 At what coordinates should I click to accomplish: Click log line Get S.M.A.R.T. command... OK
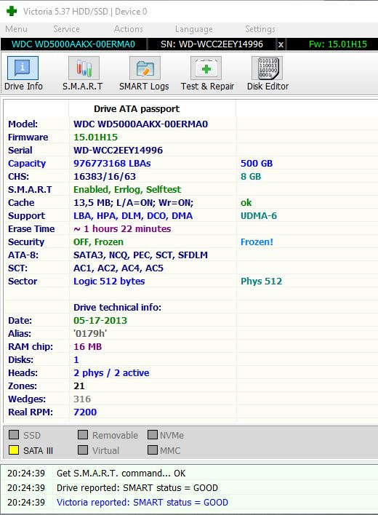coord(121,474)
